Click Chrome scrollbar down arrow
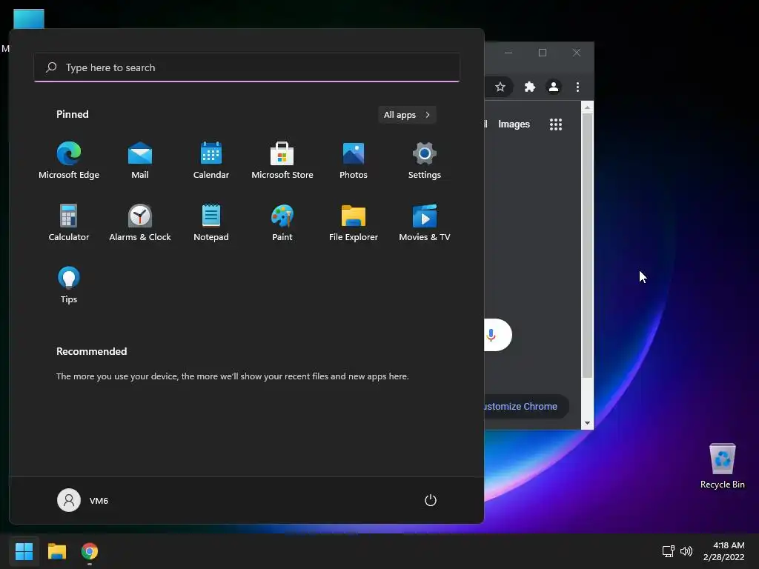 pos(587,423)
